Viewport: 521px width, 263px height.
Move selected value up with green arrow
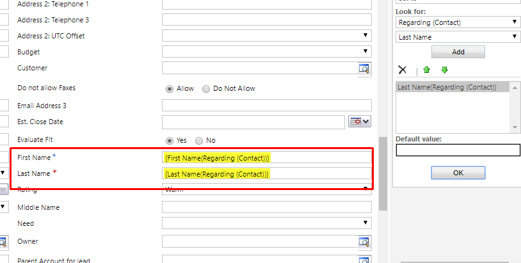point(427,70)
